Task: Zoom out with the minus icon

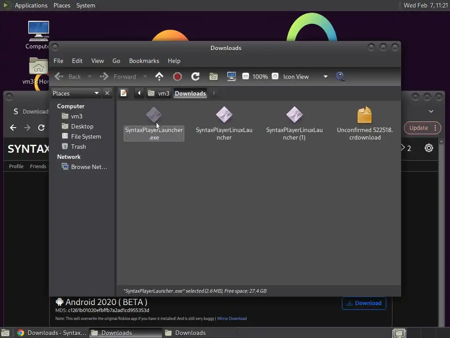Action: pos(246,76)
